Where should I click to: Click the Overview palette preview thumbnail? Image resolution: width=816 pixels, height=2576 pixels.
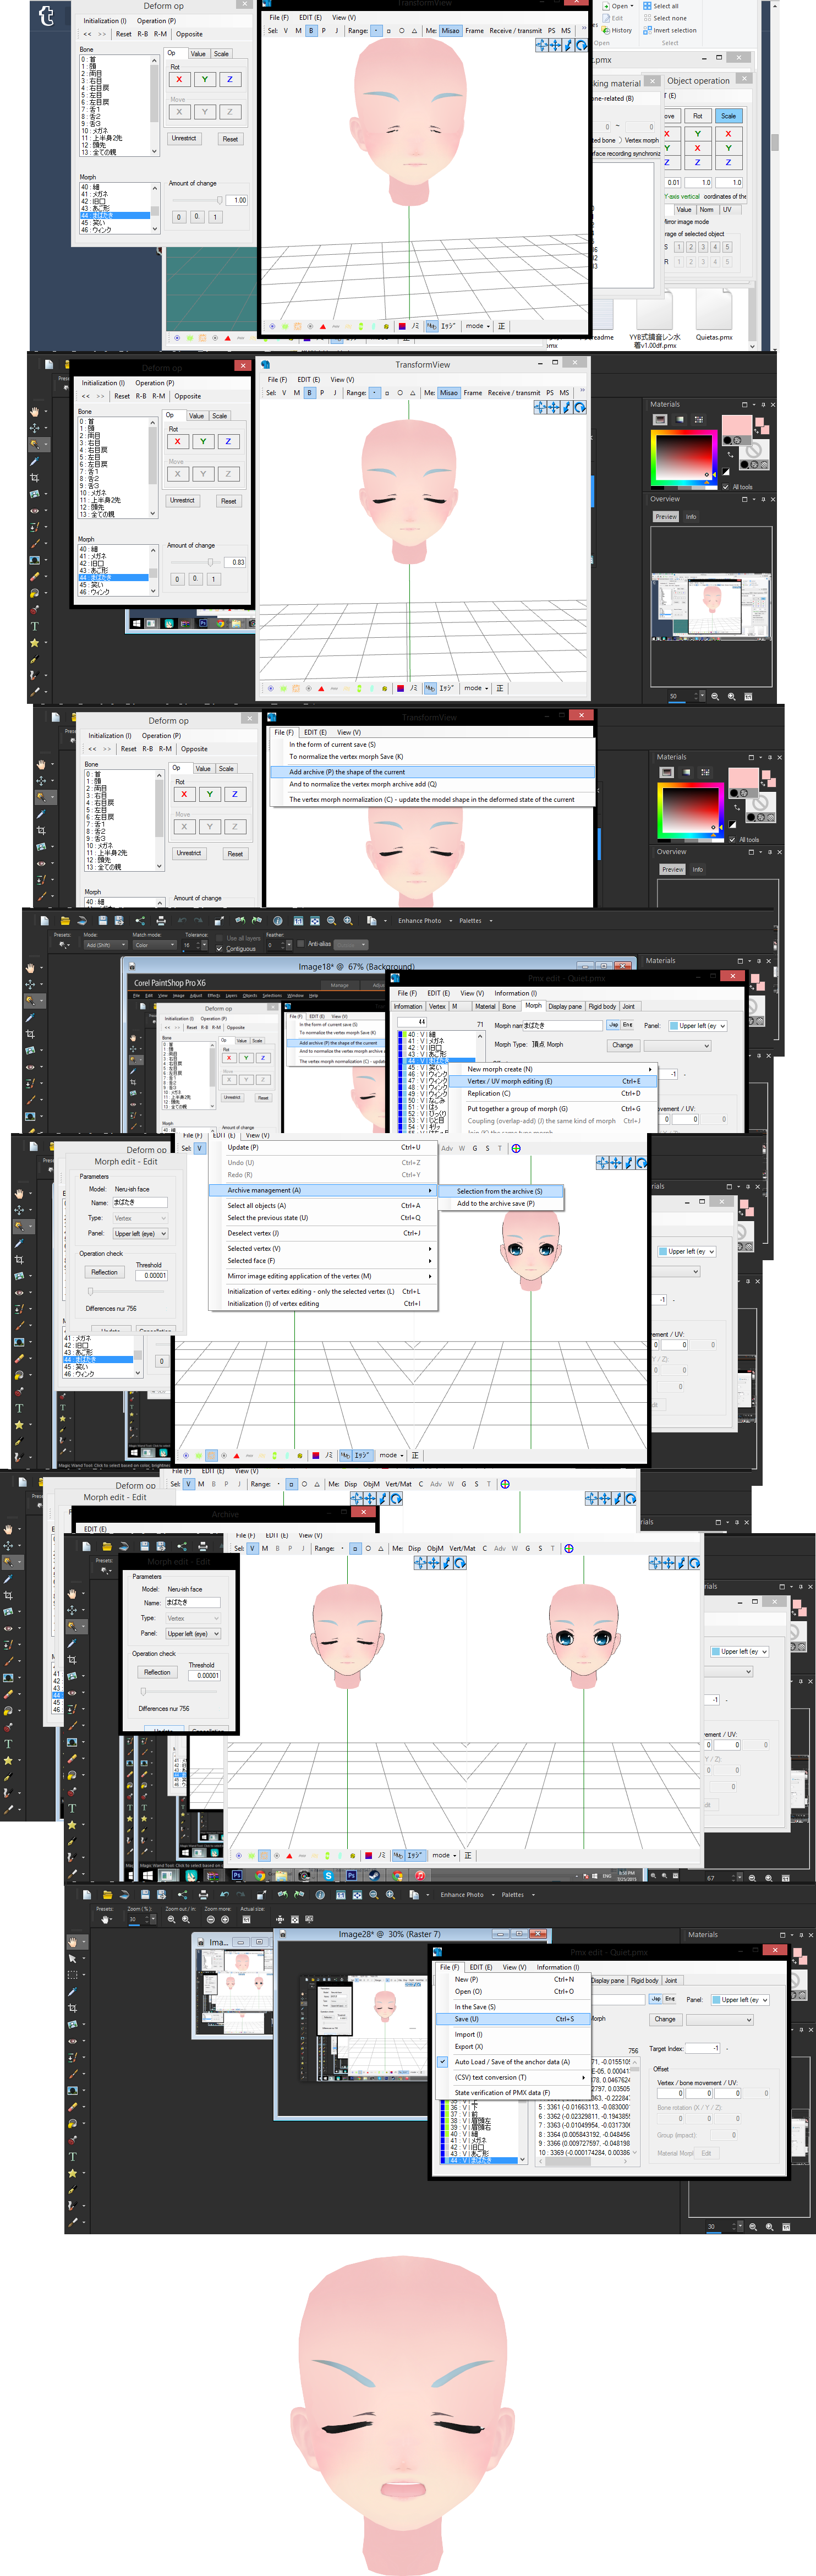coord(710,607)
